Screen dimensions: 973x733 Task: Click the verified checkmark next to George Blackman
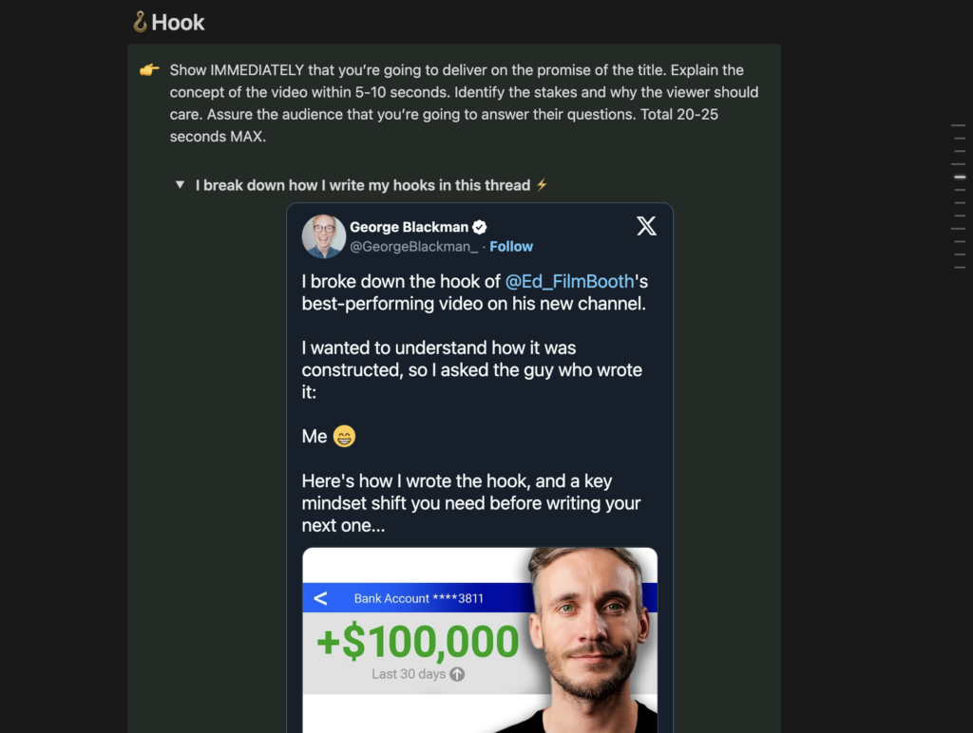tap(479, 227)
